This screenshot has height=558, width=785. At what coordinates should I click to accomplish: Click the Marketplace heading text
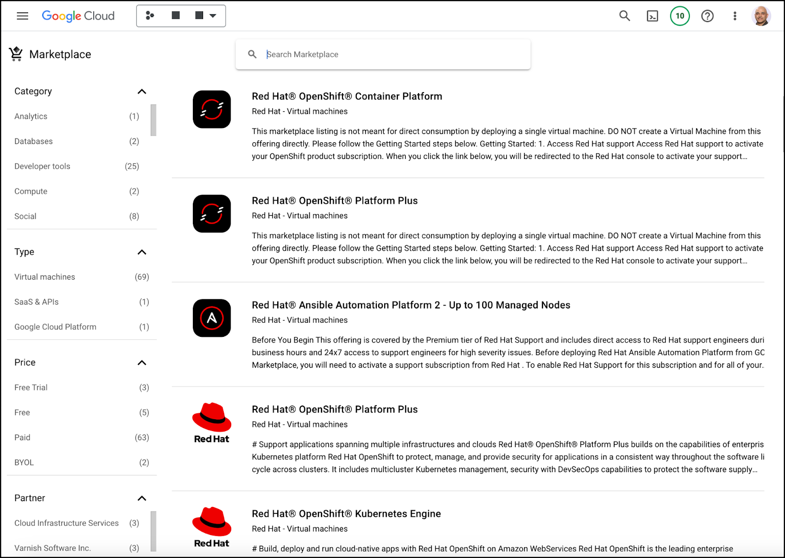tap(60, 54)
